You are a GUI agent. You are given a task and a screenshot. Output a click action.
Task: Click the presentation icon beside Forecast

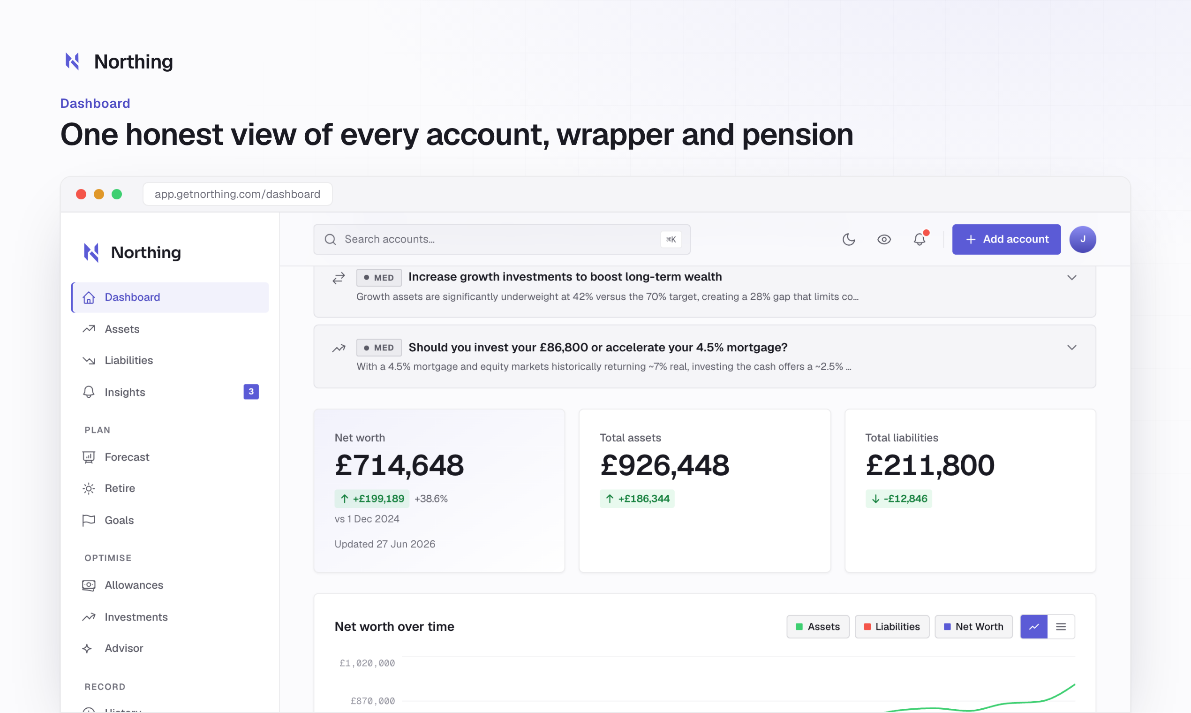pos(89,457)
